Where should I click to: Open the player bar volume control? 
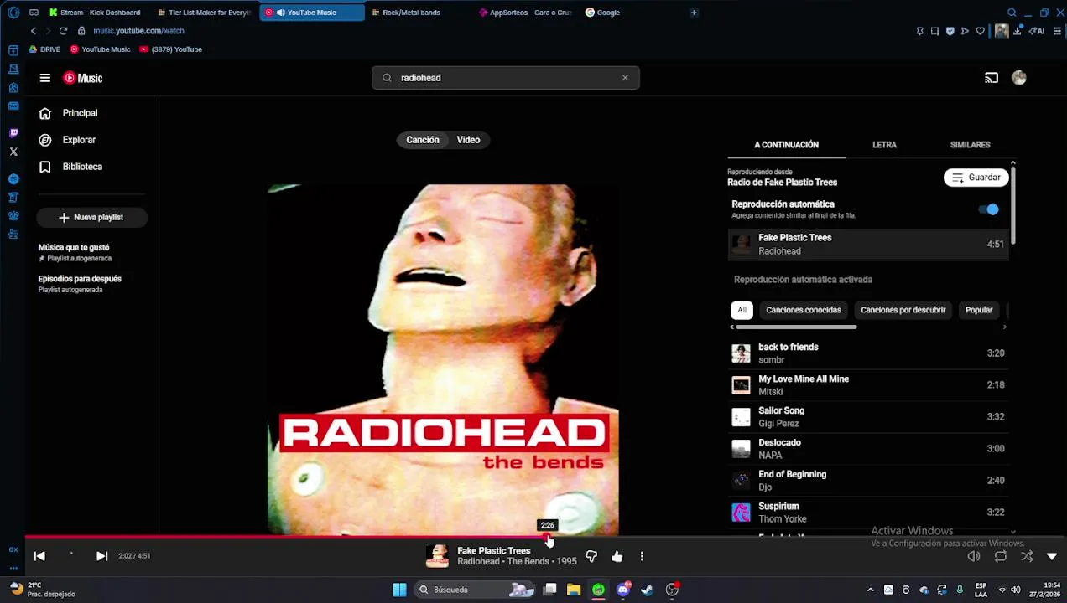[974, 556]
